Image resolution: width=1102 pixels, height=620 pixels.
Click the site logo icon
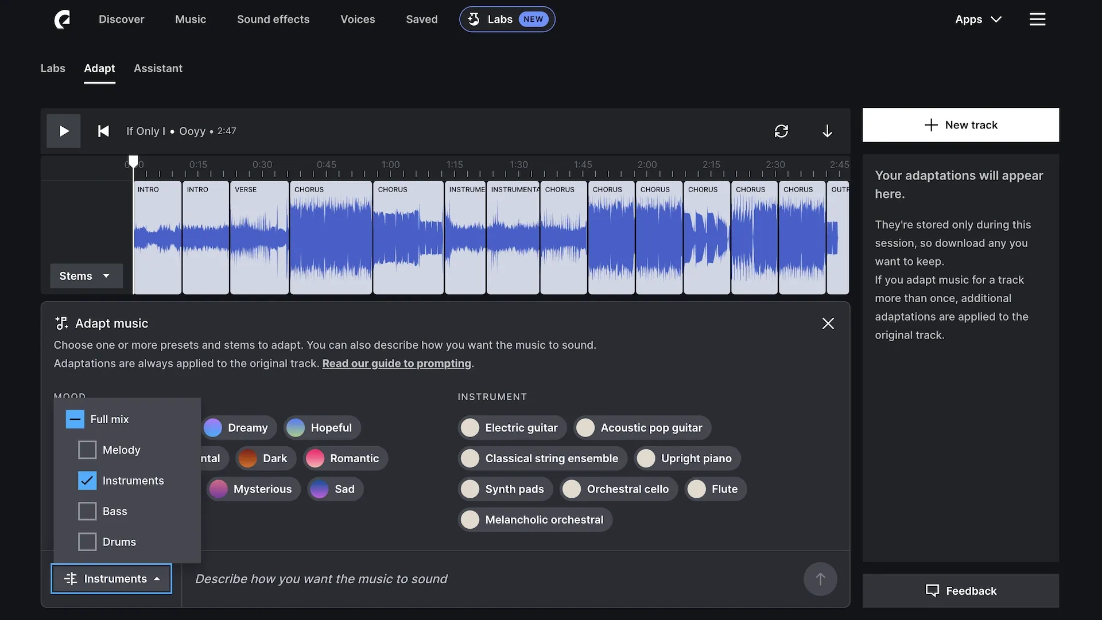click(62, 20)
